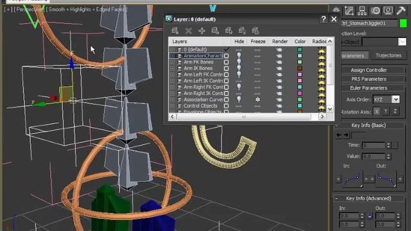Viewport: 411px width, 231px height.
Task: Collapse the Key Info (Advanced) rollout
Action: point(337,198)
